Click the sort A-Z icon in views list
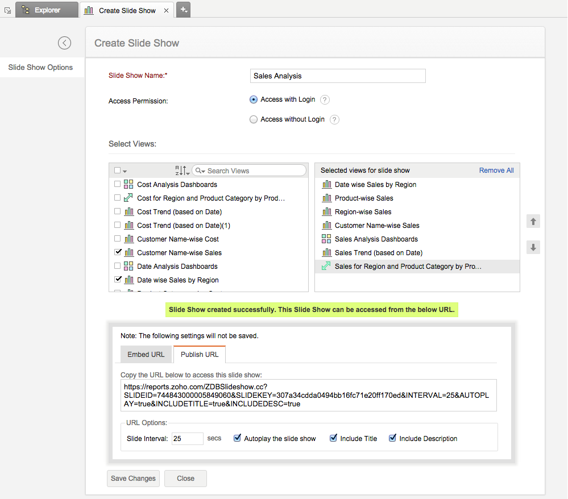Viewport: 568px width, 499px height. pos(182,171)
